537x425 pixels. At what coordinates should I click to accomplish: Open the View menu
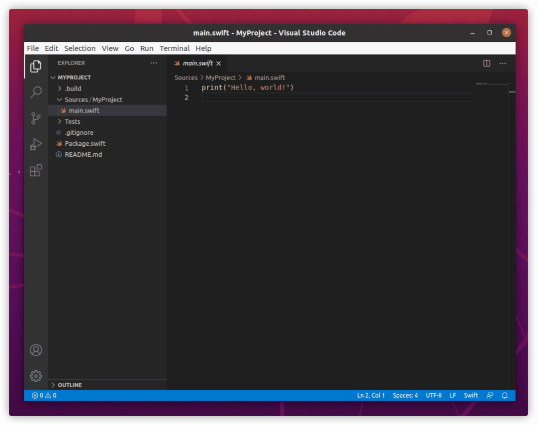[110, 48]
